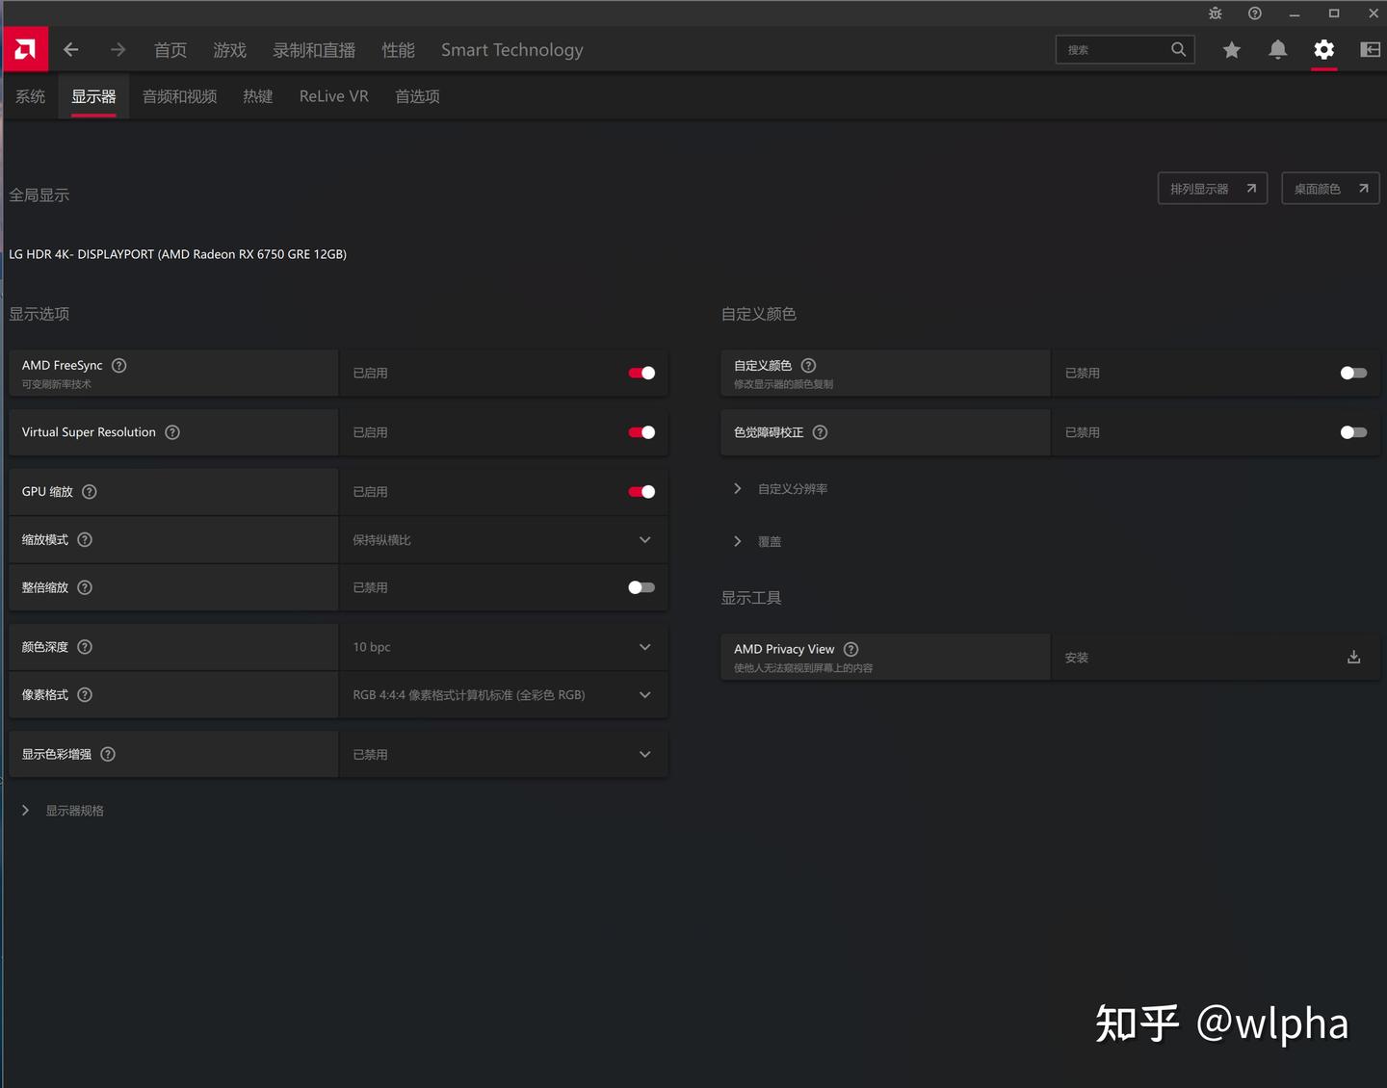Disable the AMD FreeSync toggle

[641, 373]
